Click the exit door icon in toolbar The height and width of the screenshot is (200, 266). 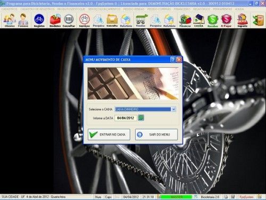tap(258, 20)
